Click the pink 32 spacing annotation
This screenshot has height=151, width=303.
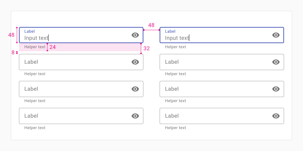pyautogui.click(x=146, y=49)
